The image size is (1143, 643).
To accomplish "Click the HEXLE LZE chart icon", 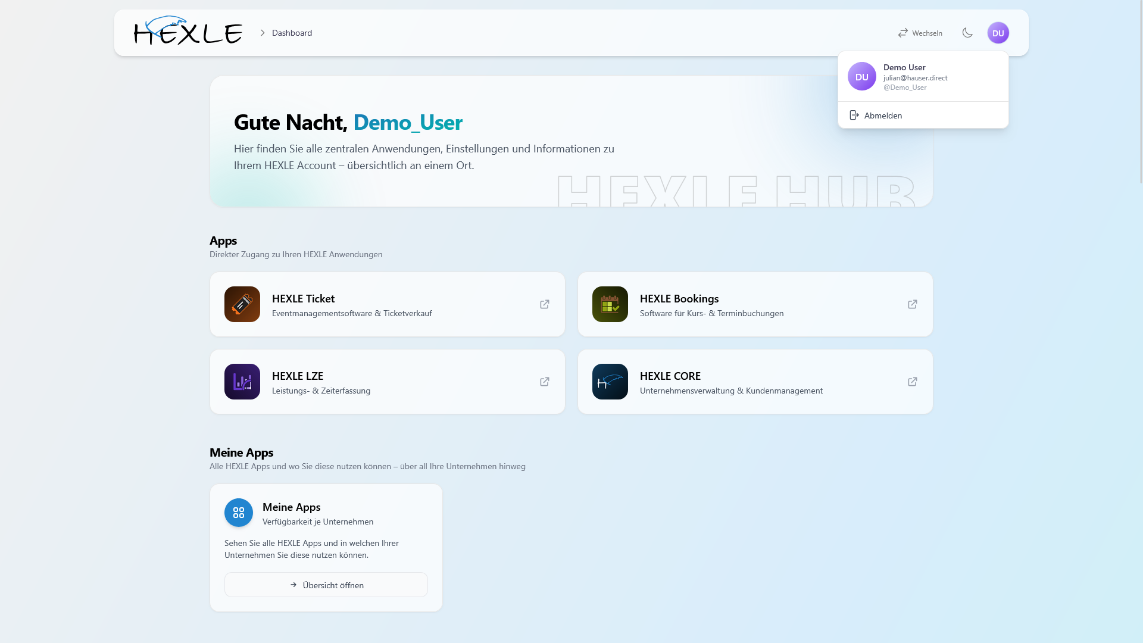I will tap(242, 382).
